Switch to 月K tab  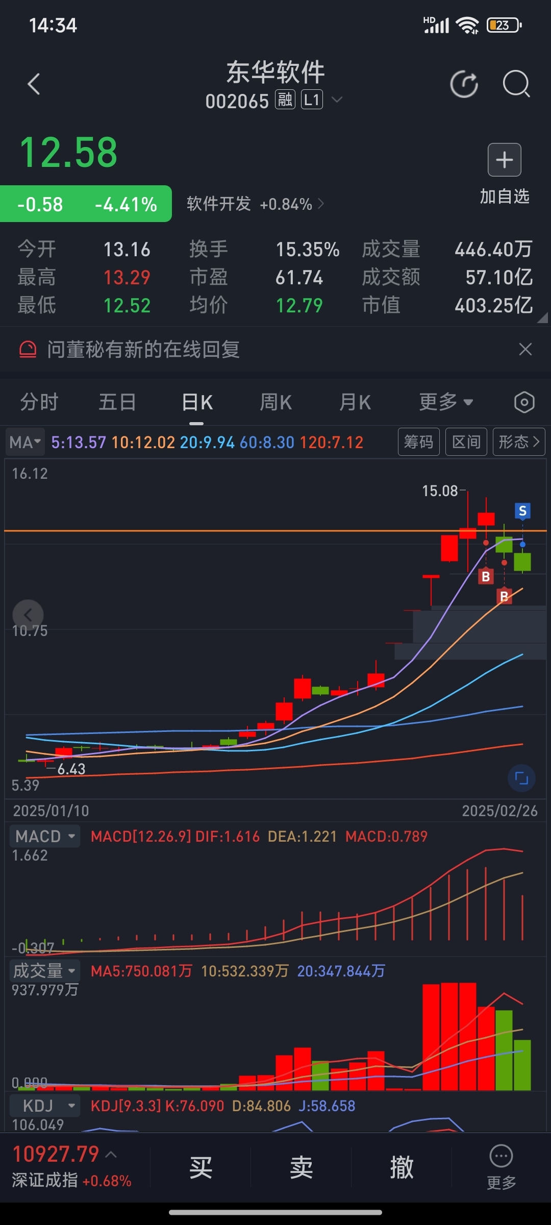pyautogui.click(x=355, y=402)
